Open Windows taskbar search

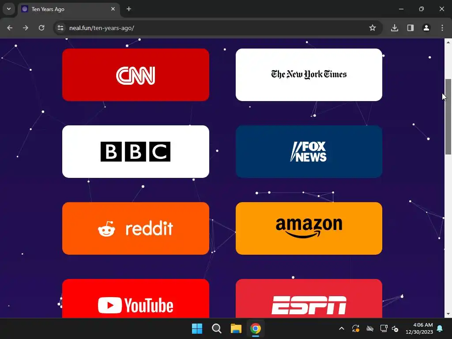(x=216, y=328)
